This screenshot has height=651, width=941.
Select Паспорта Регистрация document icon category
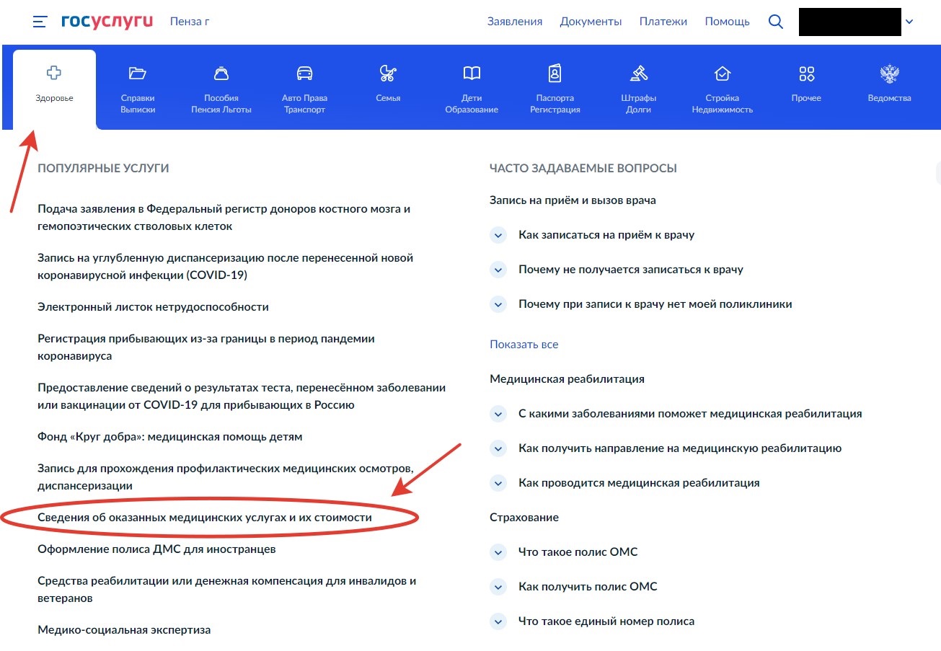coord(555,74)
